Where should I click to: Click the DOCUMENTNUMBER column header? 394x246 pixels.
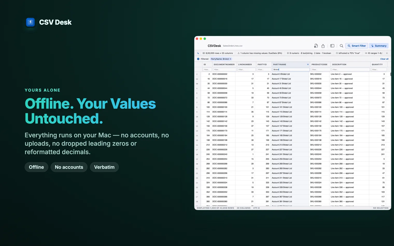(x=224, y=64)
